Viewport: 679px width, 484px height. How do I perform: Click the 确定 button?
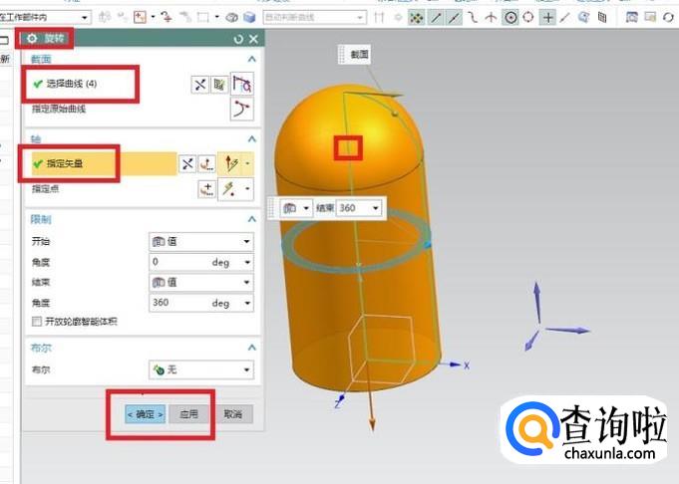(x=145, y=414)
